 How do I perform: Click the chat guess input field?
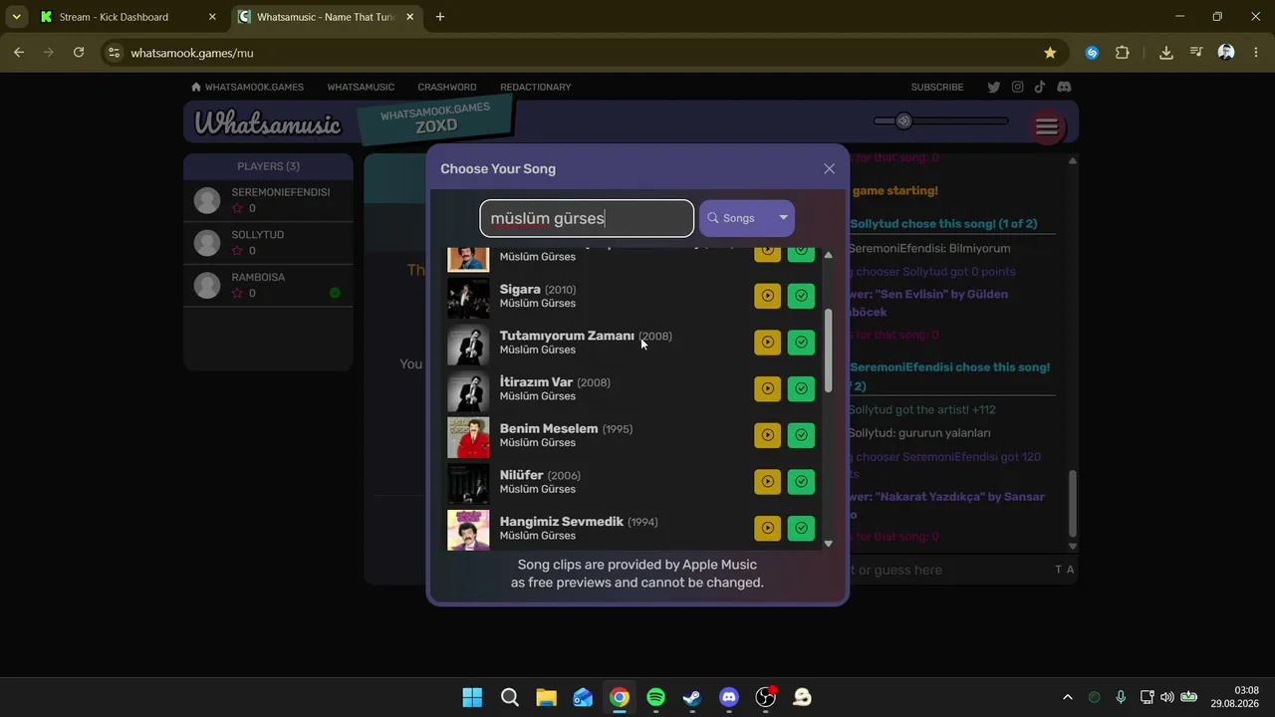[x=946, y=570]
